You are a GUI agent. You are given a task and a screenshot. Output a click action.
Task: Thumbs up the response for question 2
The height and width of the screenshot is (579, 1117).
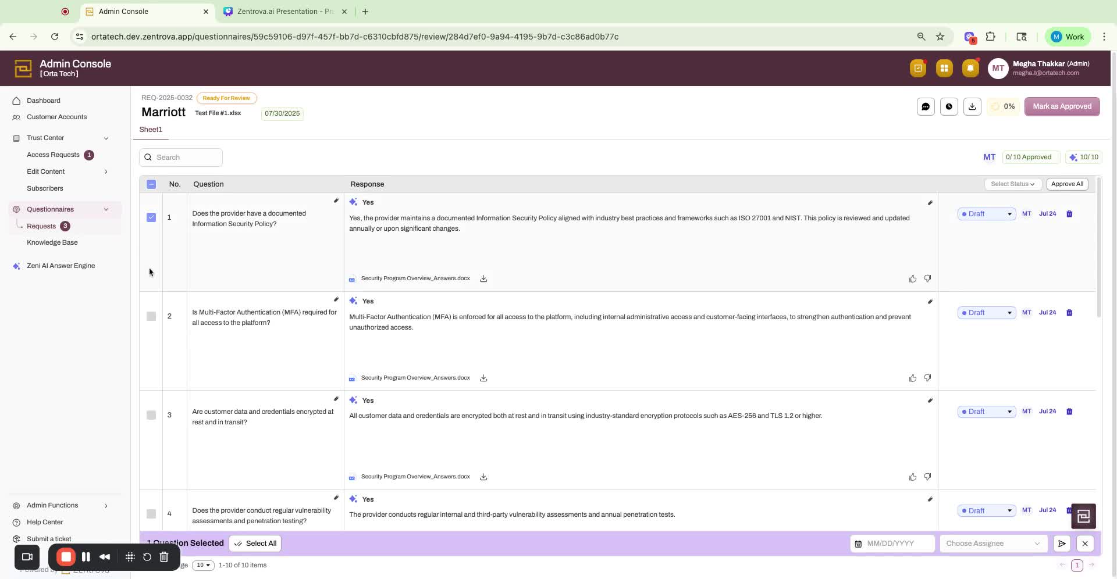(x=912, y=378)
